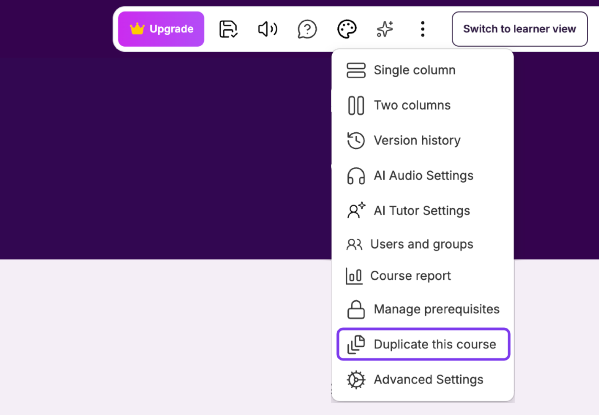Open Course report
The image size is (599, 415).
(423, 276)
